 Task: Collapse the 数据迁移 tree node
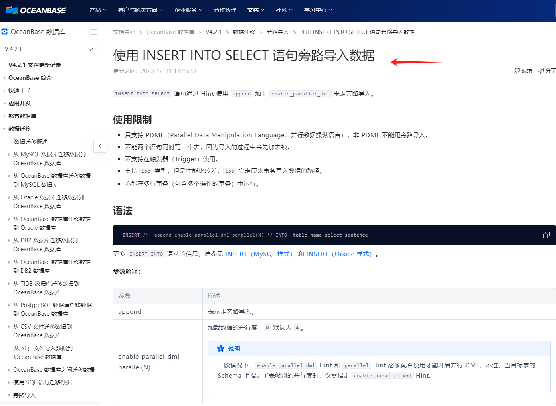click(x=4, y=129)
